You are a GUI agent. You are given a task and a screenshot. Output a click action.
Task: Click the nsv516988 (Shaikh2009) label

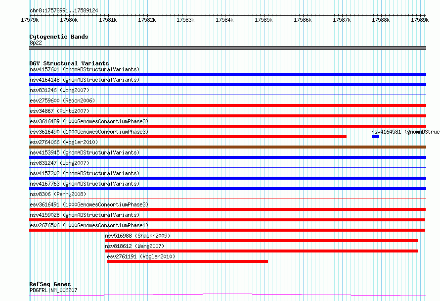(x=137, y=236)
